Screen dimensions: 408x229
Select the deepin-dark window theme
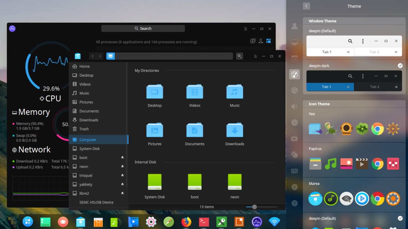pos(354,81)
